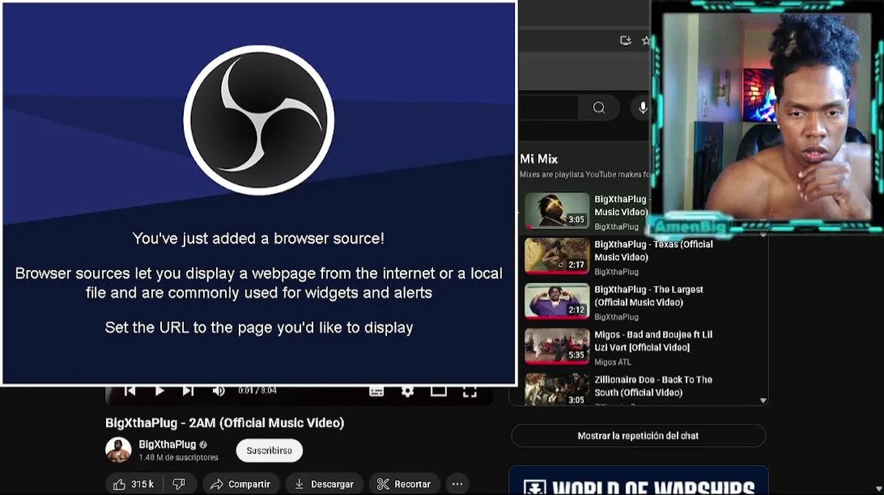
Task: Play the 2AM music video
Action: click(x=159, y=390)
